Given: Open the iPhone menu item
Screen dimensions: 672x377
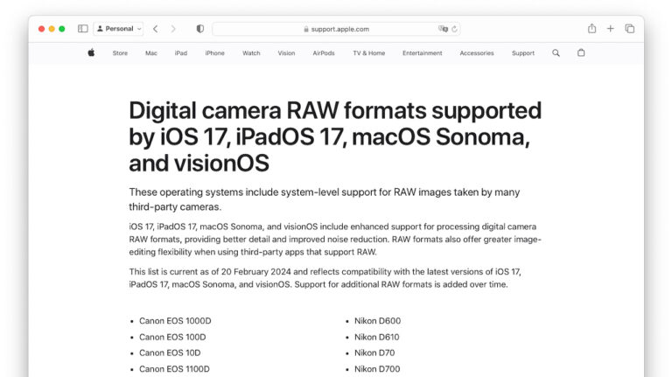Looking at the screenshot, I should pos(214,53).
